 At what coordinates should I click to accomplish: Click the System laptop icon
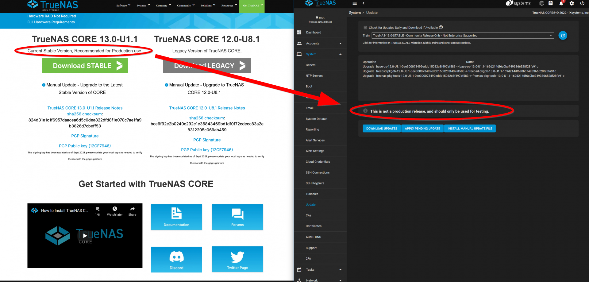click(299, 54)
